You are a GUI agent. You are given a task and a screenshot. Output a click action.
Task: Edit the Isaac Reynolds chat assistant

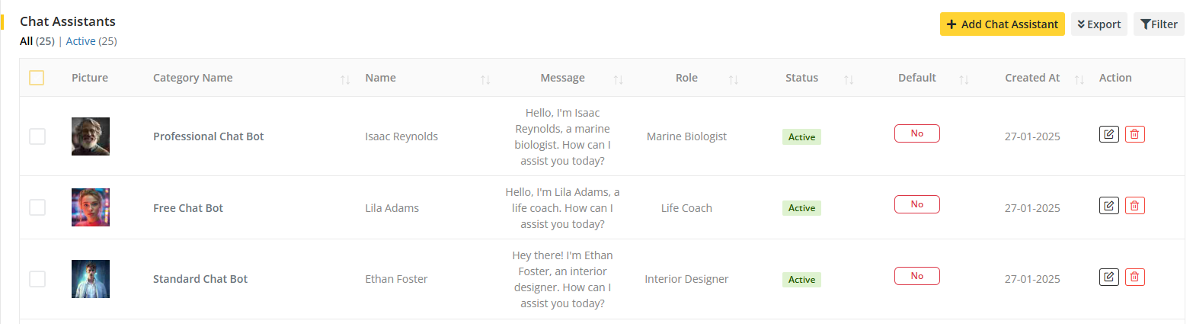click(x=1108, y=134)
